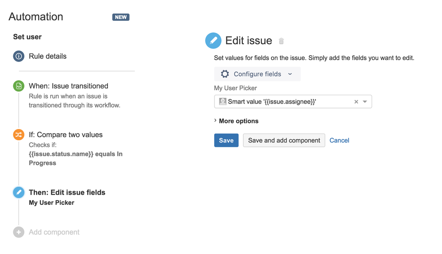Viewport: 442px width, 254px height.
Task: Click the large Edit issue pencil header icon
Action: point(213,41)
